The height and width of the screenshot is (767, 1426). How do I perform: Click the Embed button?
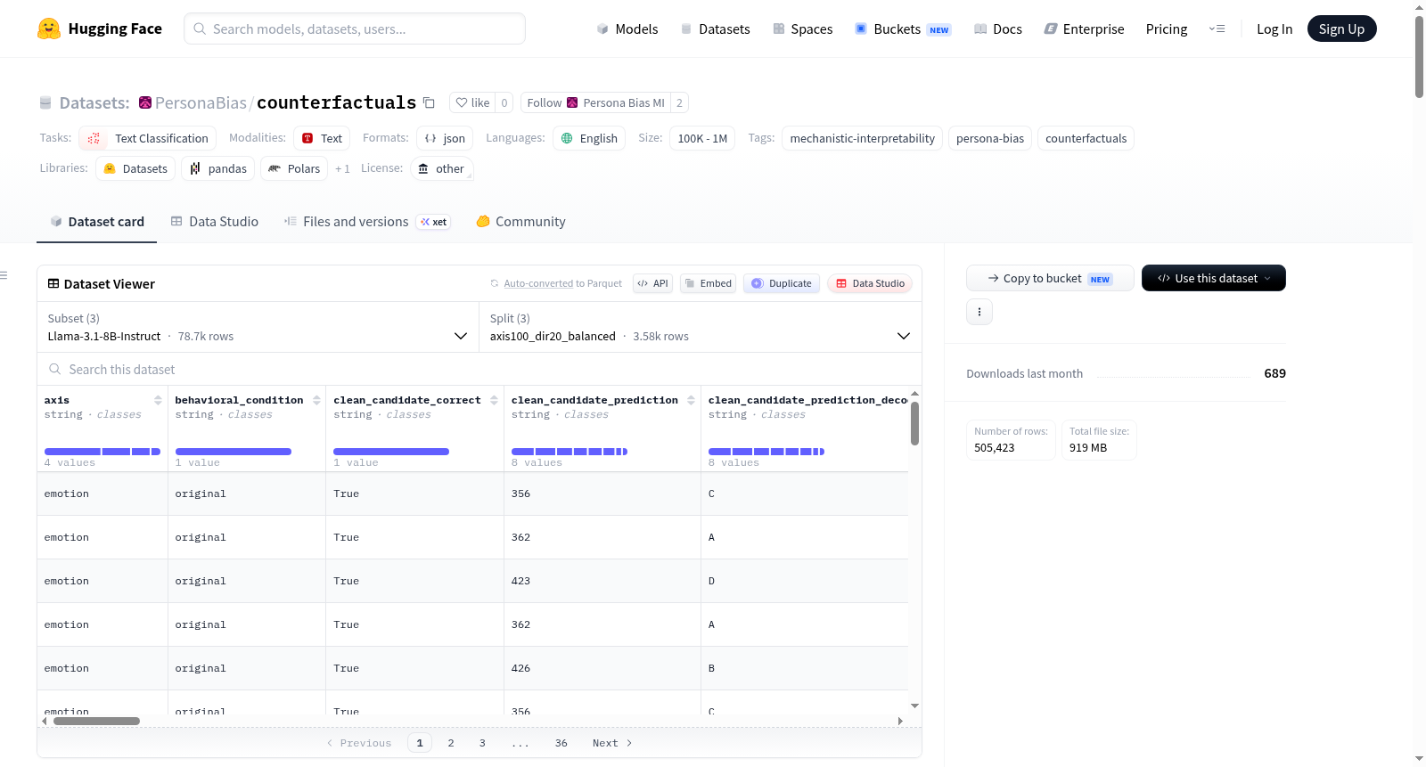[x=708, y=283]
